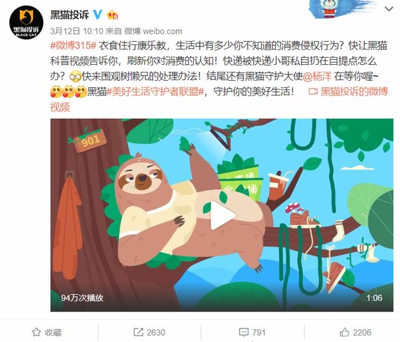Open the #微博315# hashtag link

click(x=73, y=46)
